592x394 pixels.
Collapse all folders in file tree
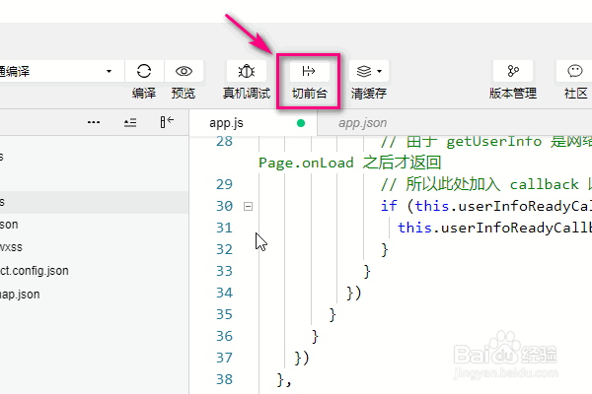click(x=130, y=122)
